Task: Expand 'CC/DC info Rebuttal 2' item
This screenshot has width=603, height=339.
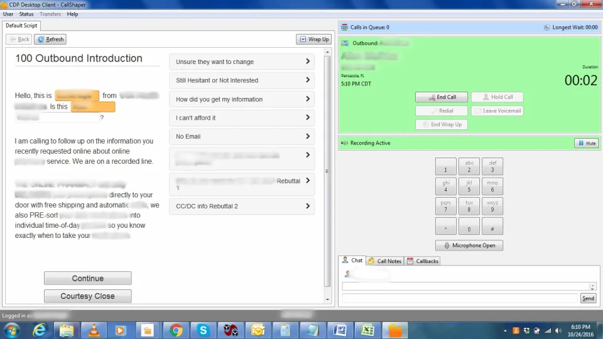Action: pyautogui.click(x=242, y=206)
